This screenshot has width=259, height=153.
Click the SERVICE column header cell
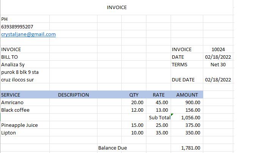tap(11, 95)
